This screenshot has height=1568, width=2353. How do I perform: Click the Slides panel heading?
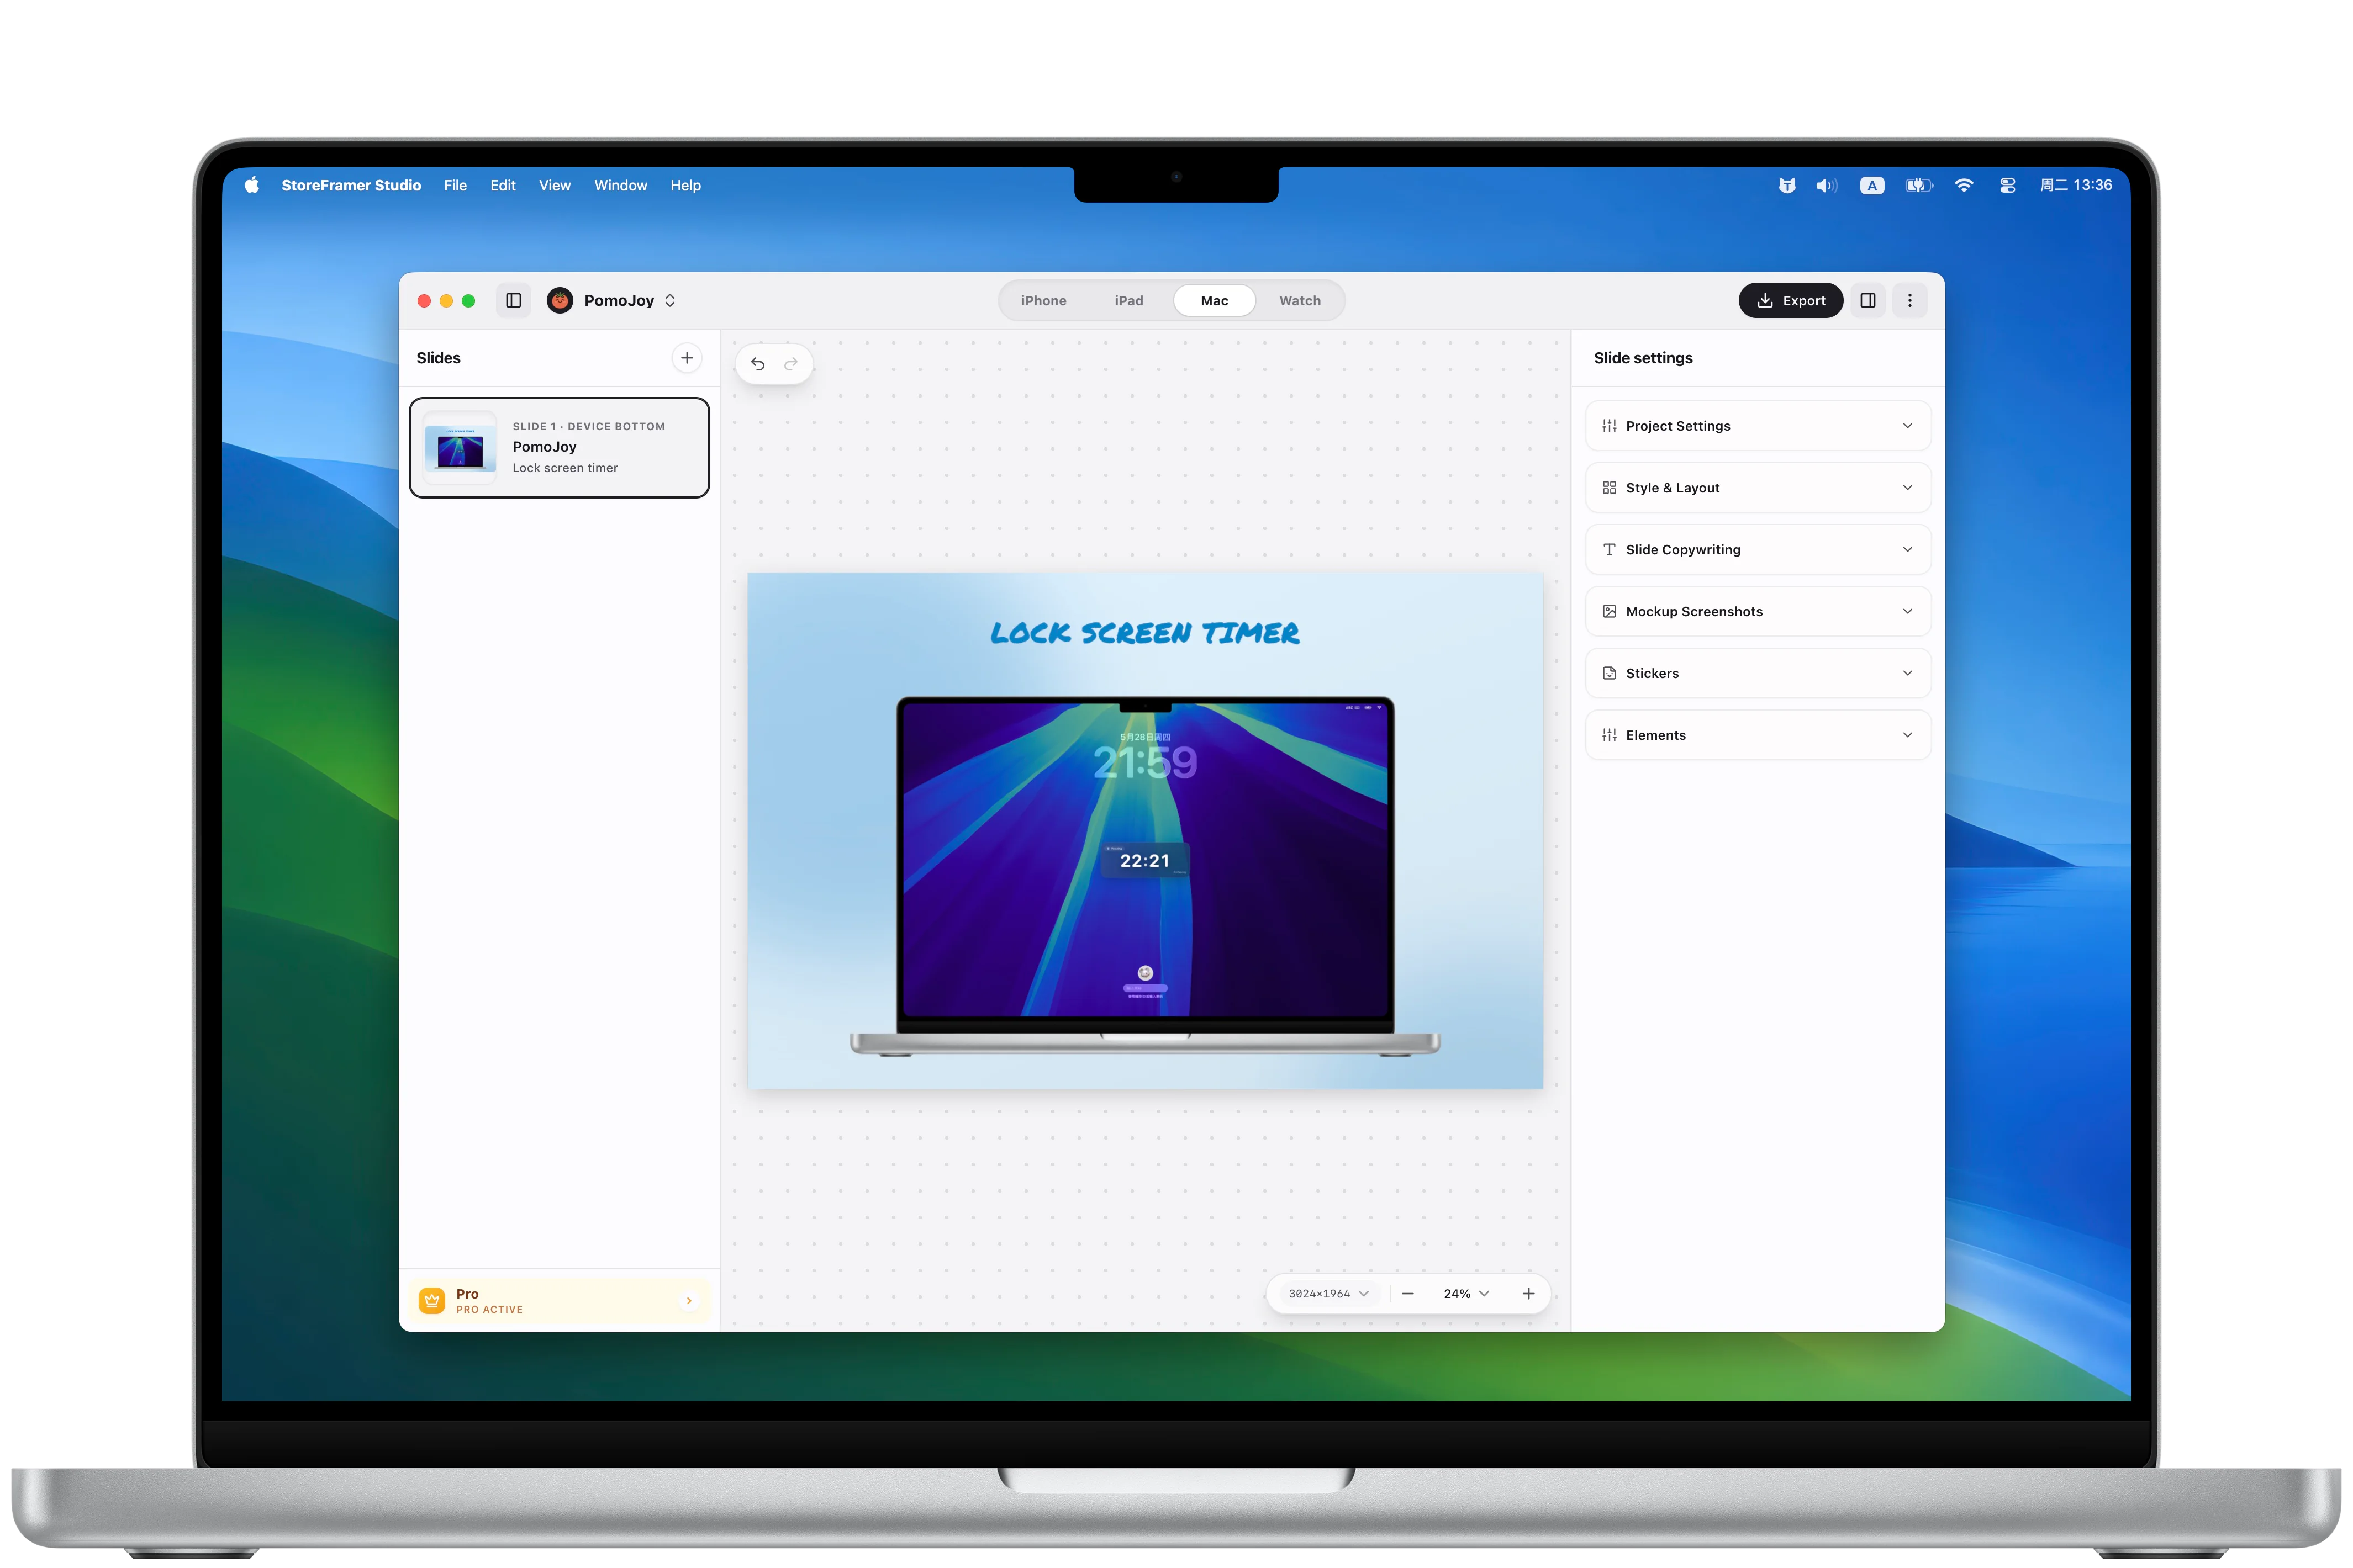click(438, 358)
